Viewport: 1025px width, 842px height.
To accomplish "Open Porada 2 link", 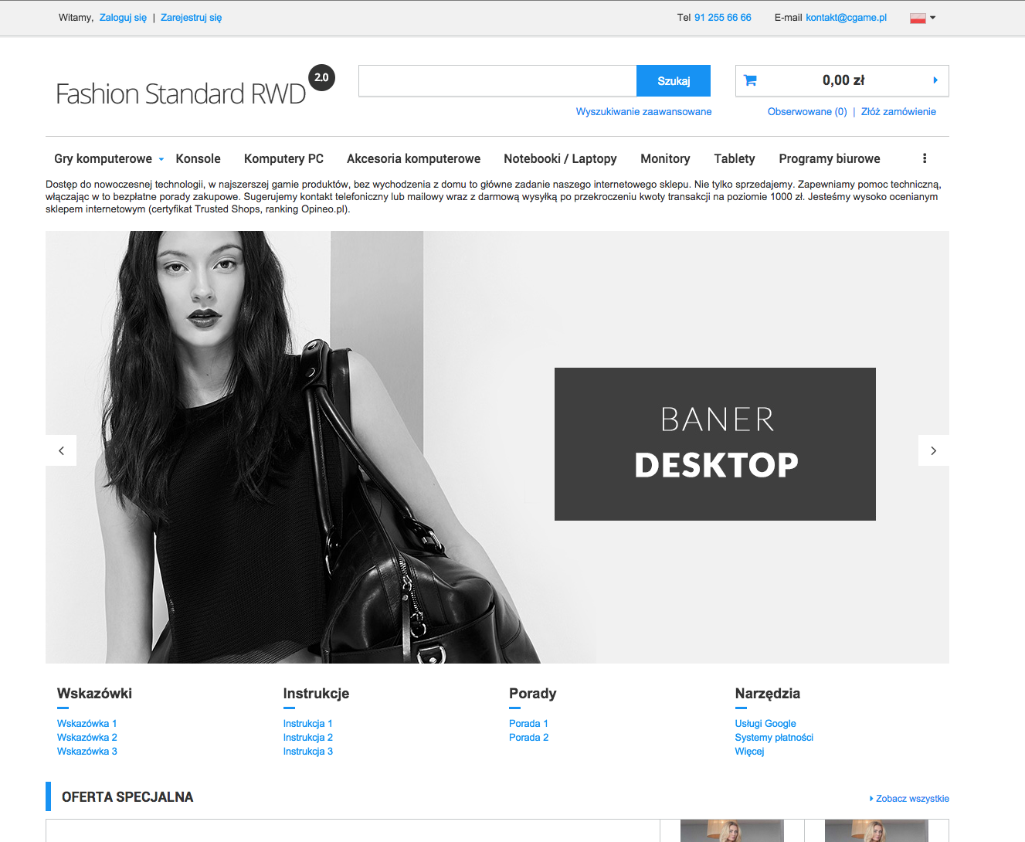I will tap(528, 738).
